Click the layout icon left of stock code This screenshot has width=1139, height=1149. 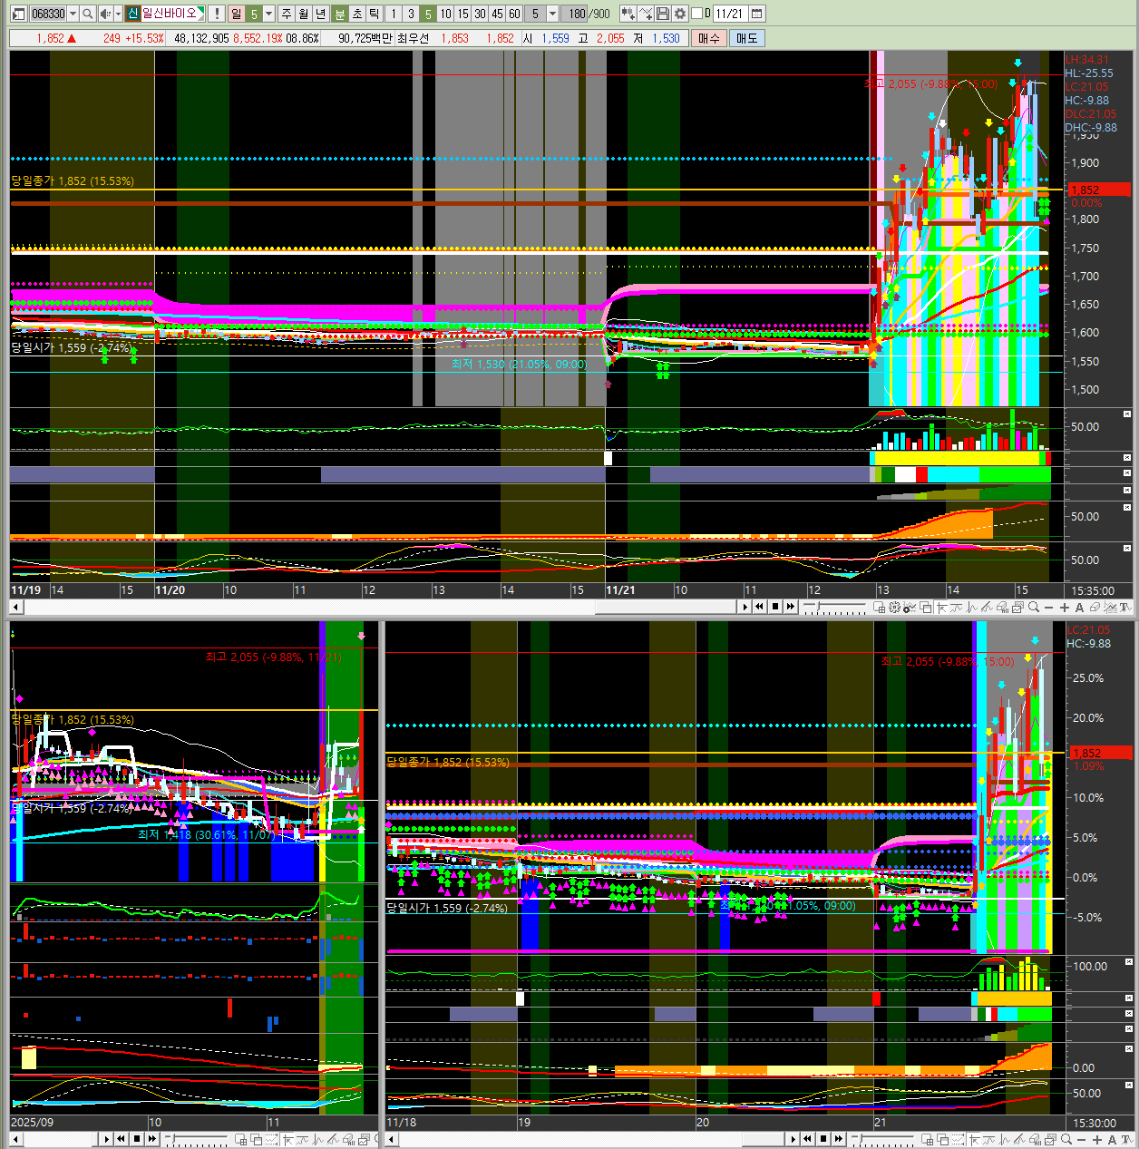pyautogui.click(x=18, y=14)
